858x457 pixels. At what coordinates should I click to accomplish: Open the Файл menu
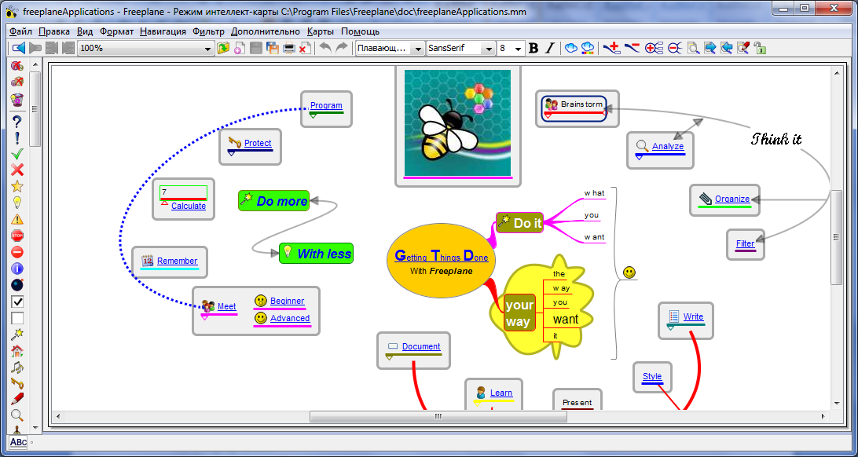click(20, 31)
